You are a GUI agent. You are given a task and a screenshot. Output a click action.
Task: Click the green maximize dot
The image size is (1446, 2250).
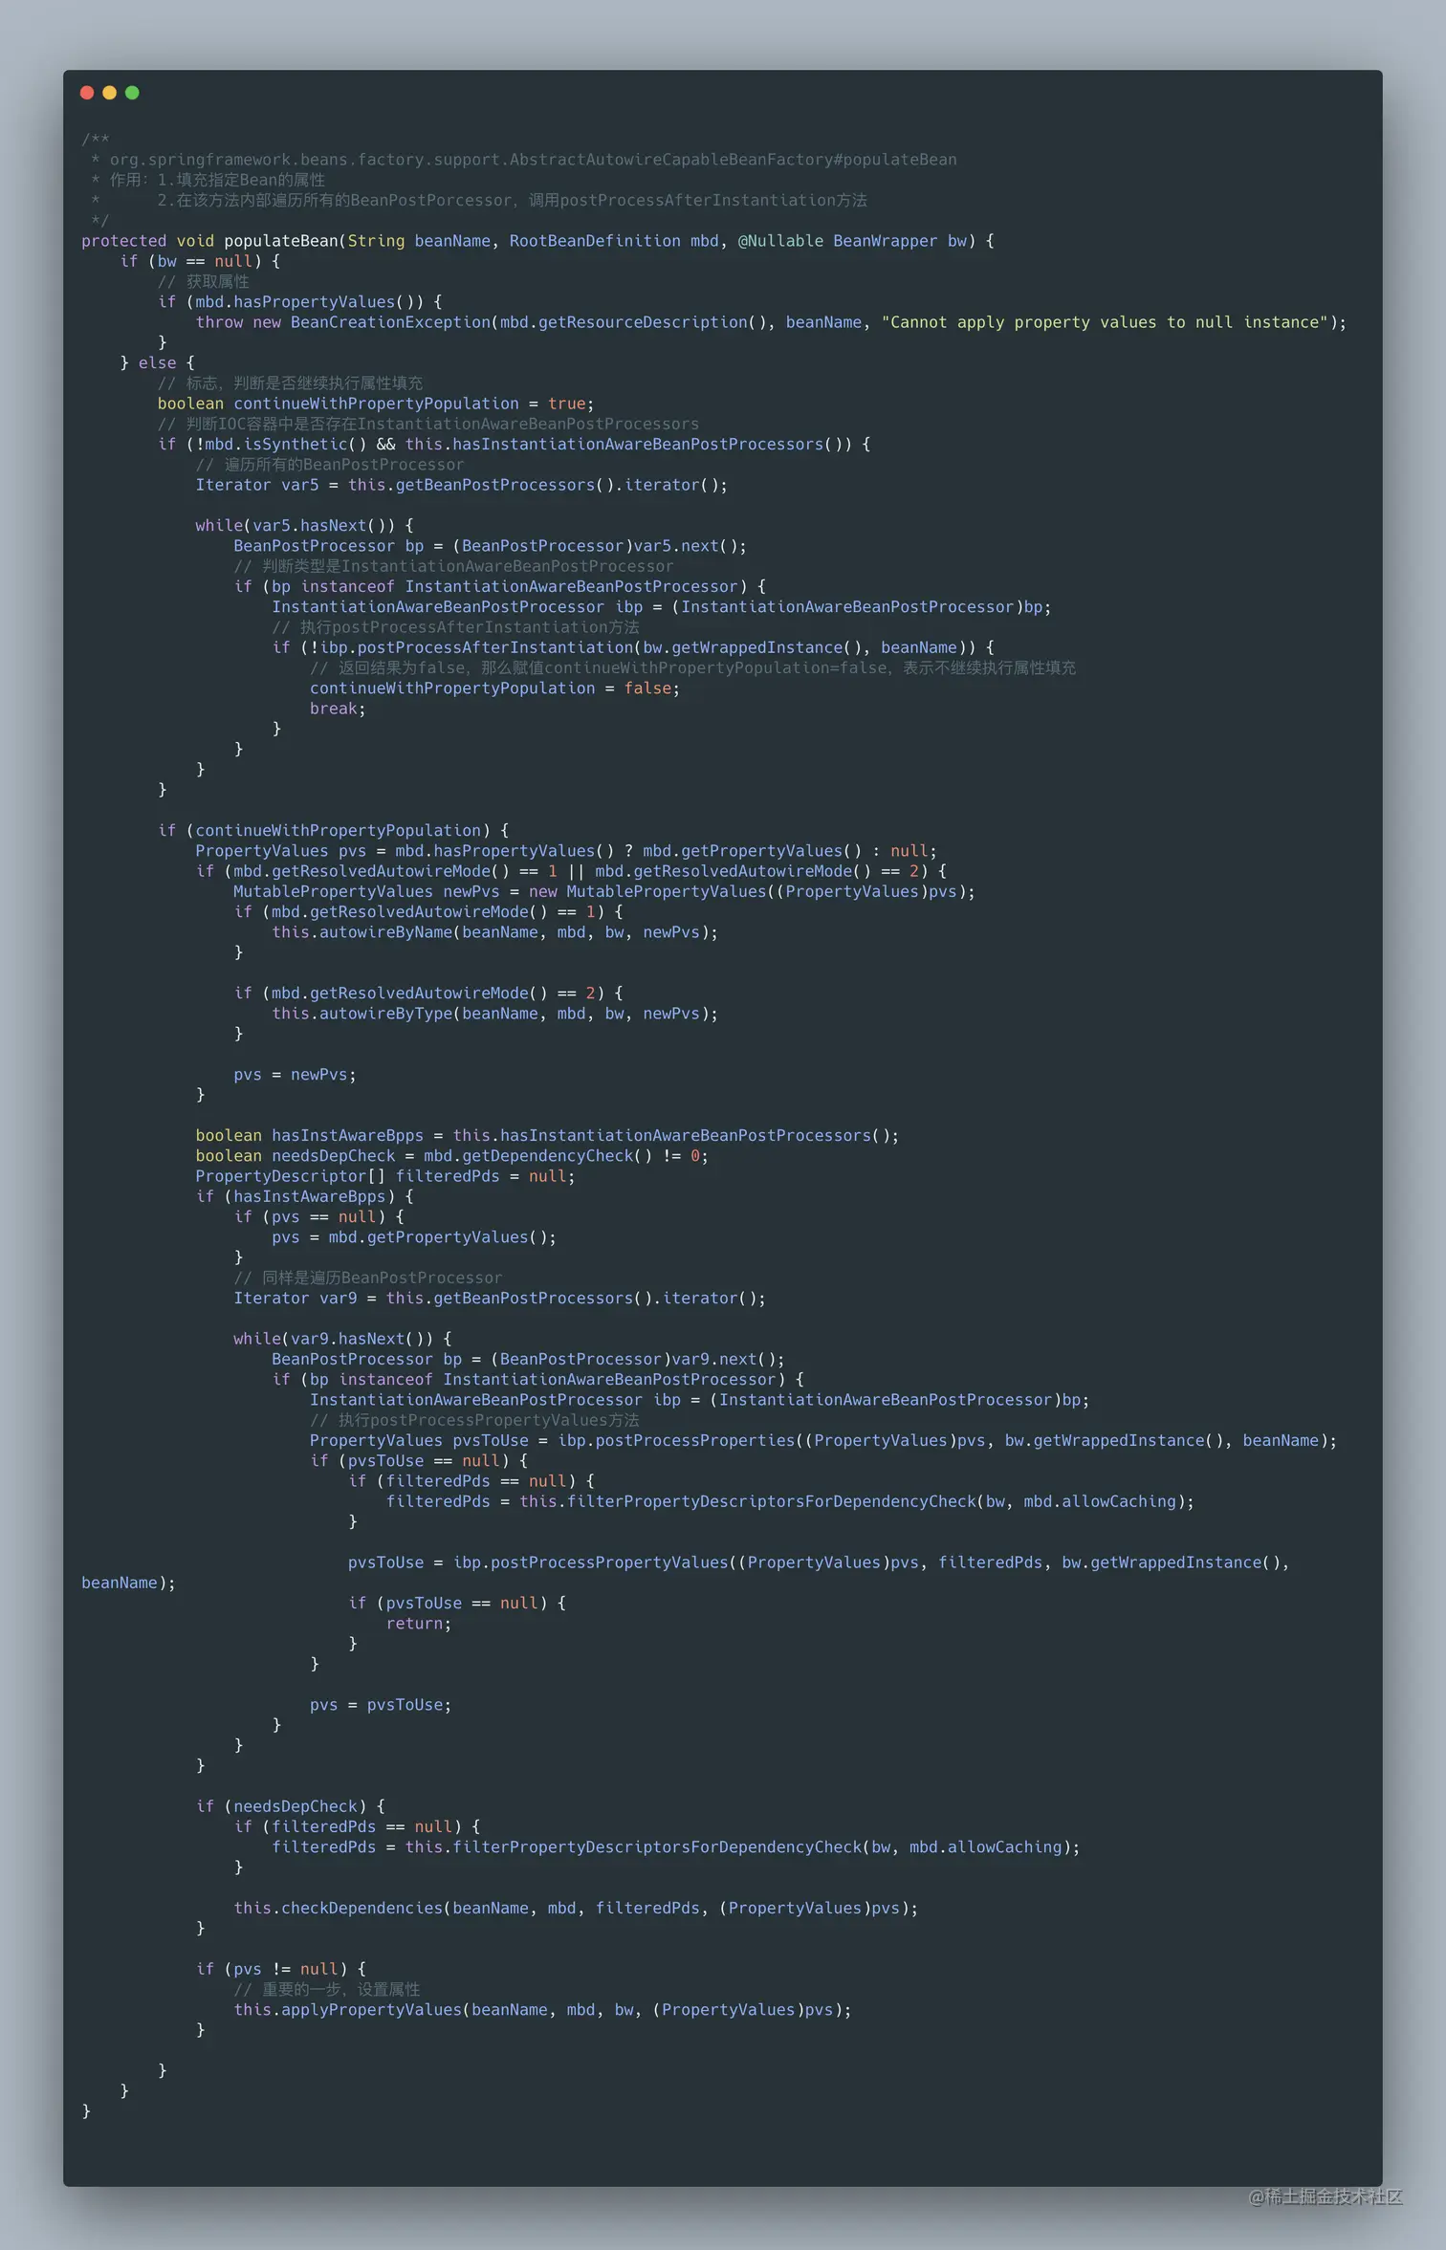132,93
